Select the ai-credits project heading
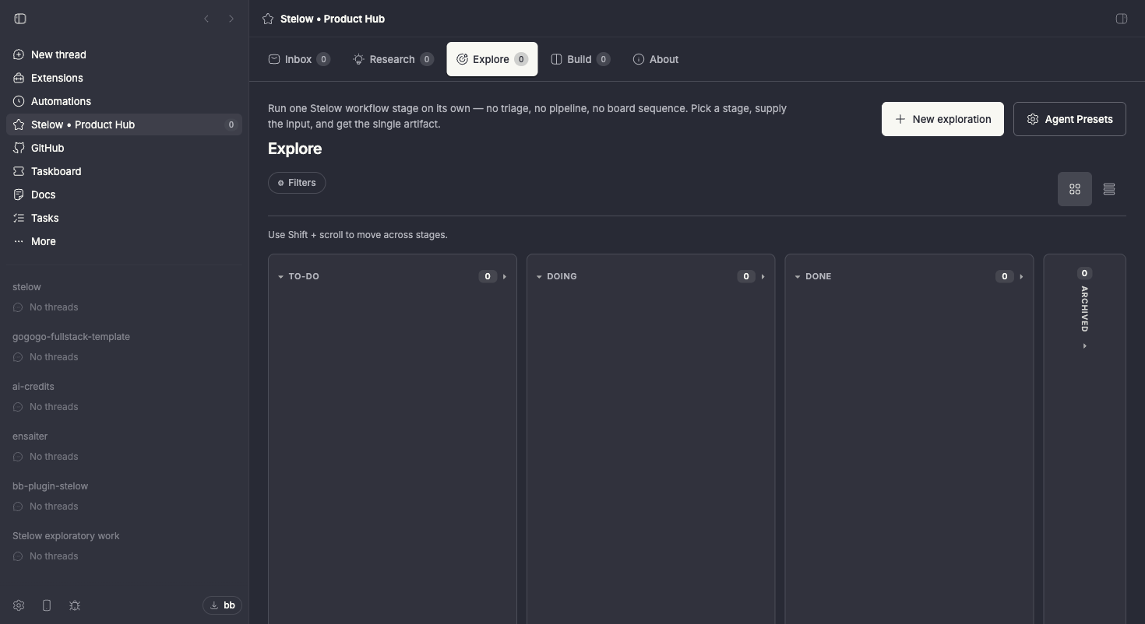The height and width of the screenshot is (624, 1145). point(33,387)
